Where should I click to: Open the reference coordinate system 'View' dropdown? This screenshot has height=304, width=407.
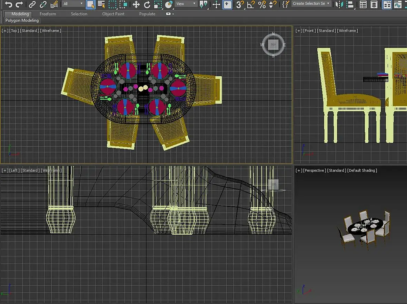186,4
